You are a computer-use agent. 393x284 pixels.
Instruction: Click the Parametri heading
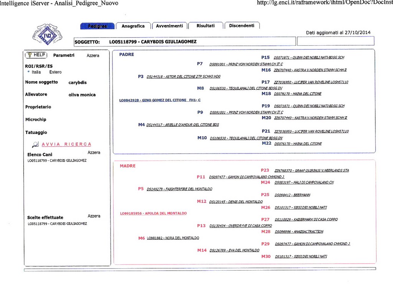64,55
